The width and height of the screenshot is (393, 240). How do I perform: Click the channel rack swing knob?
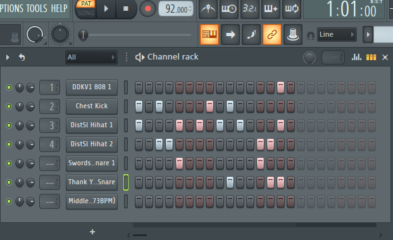tap(309, 58)
